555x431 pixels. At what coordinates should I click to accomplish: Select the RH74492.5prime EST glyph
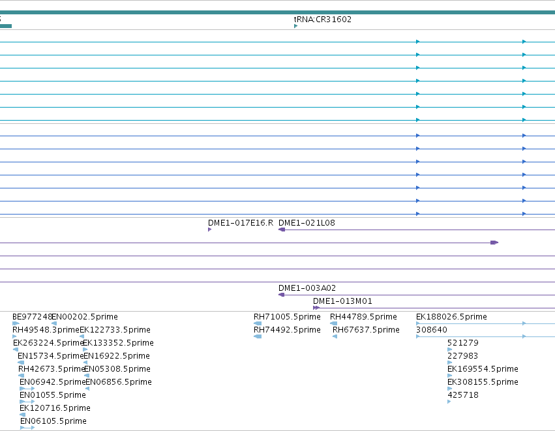coord(258,336)
